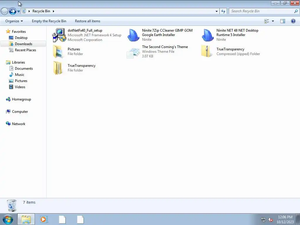The image size is (300, 225).
Task: Click the details pane recycle bin image
Action: 12,205
